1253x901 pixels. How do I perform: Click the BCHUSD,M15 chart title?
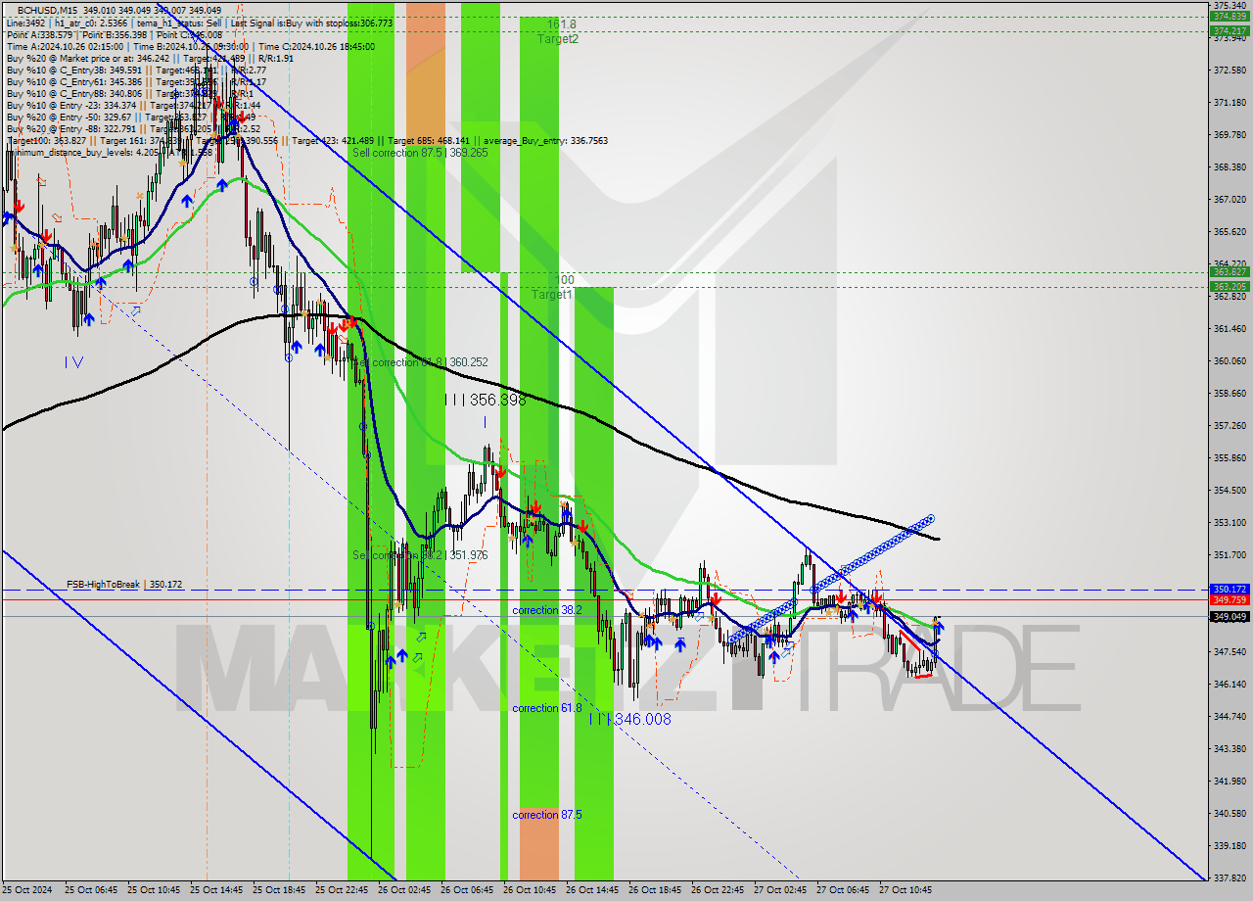[x=47, y=10]
